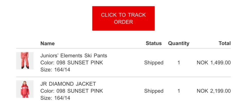Click the ski pants quantity value
The height and width of the screenshot is (104, 247).
[x=179, y=63]
